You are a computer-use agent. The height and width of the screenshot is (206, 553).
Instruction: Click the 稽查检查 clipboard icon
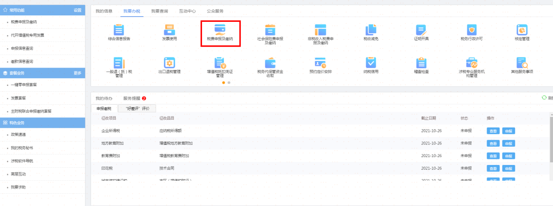tap(421, 62)
